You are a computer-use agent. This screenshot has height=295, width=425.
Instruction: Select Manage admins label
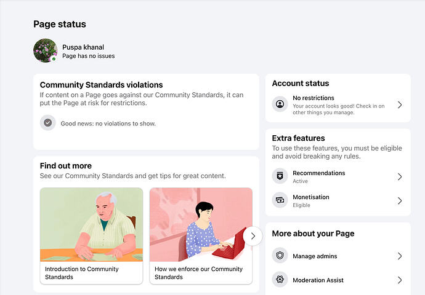coord(315,256)
